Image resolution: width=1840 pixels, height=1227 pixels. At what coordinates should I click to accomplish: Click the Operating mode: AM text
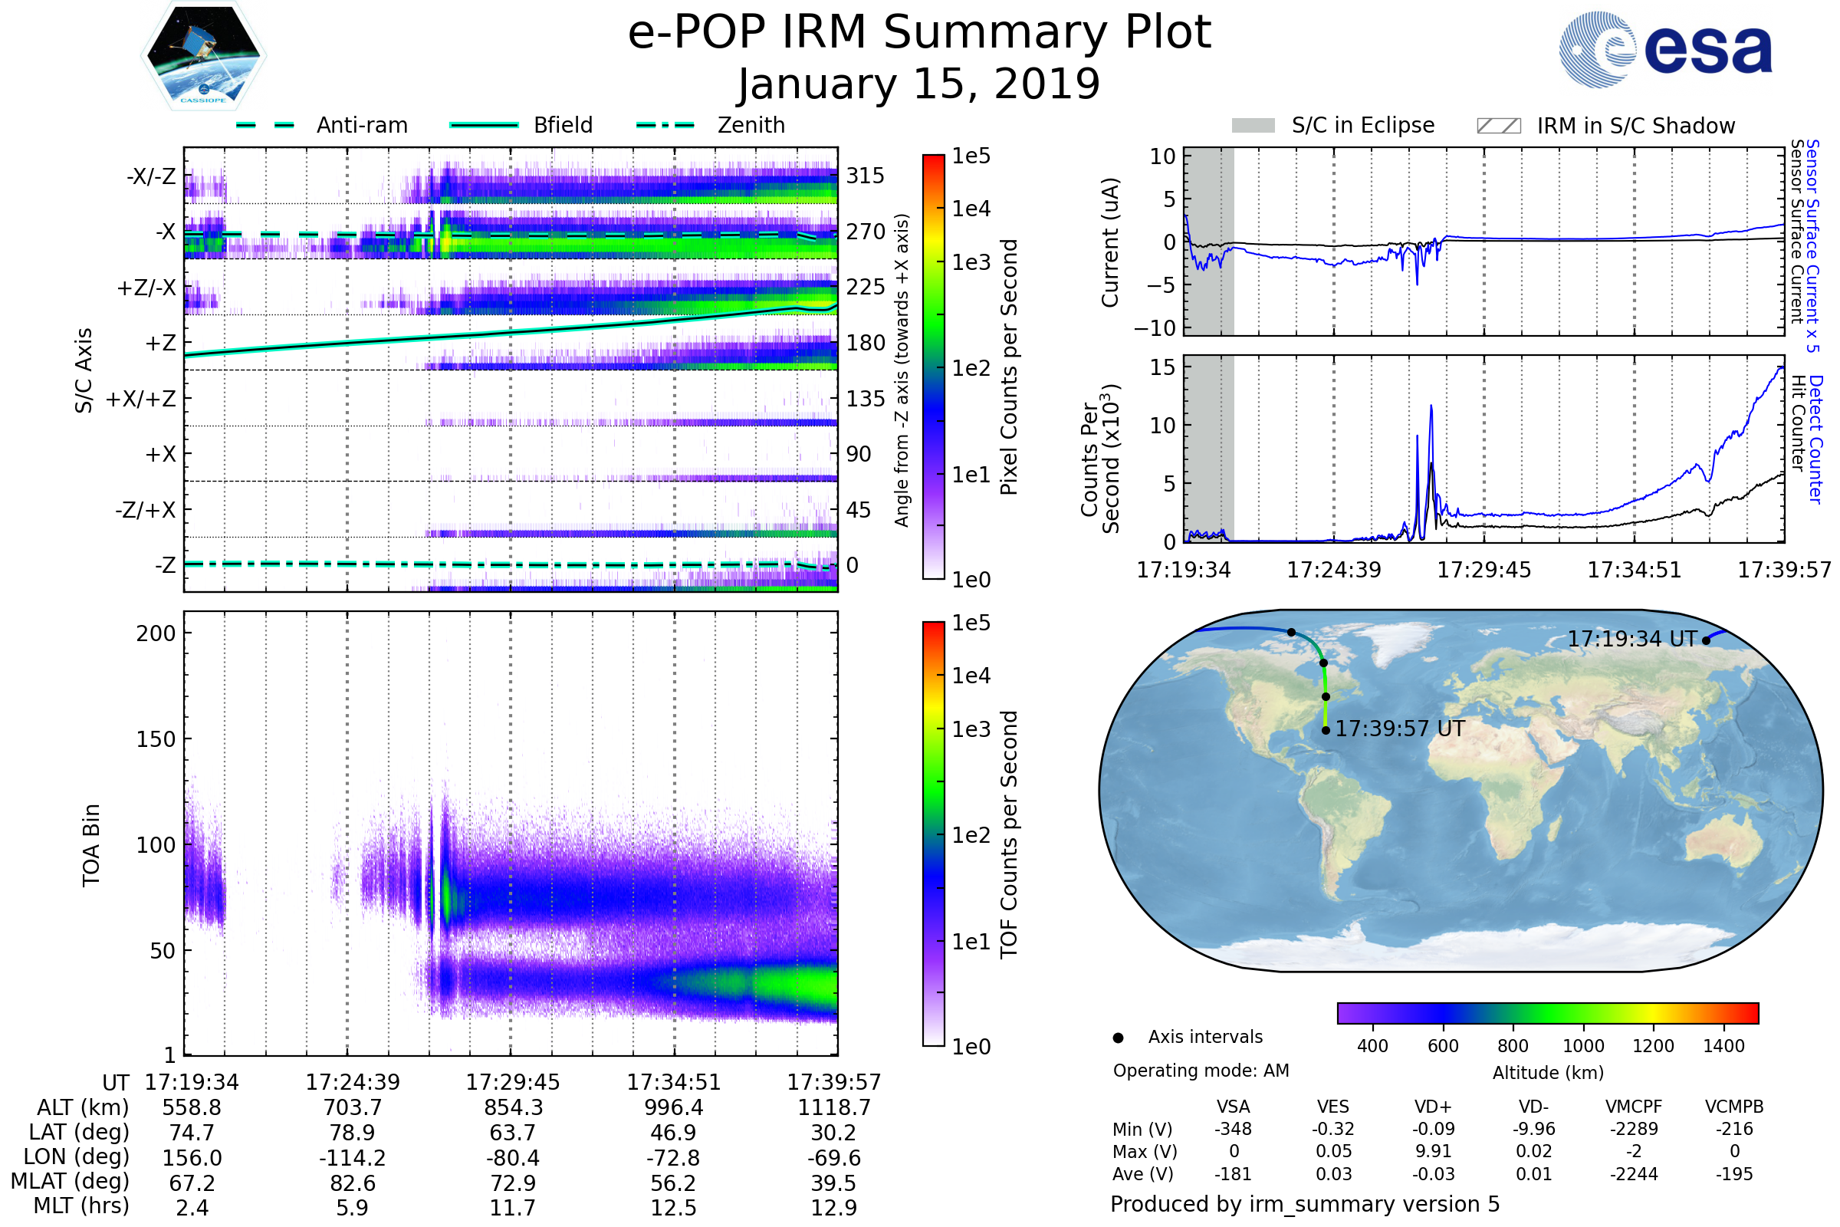click(x=1200, y=1071)
